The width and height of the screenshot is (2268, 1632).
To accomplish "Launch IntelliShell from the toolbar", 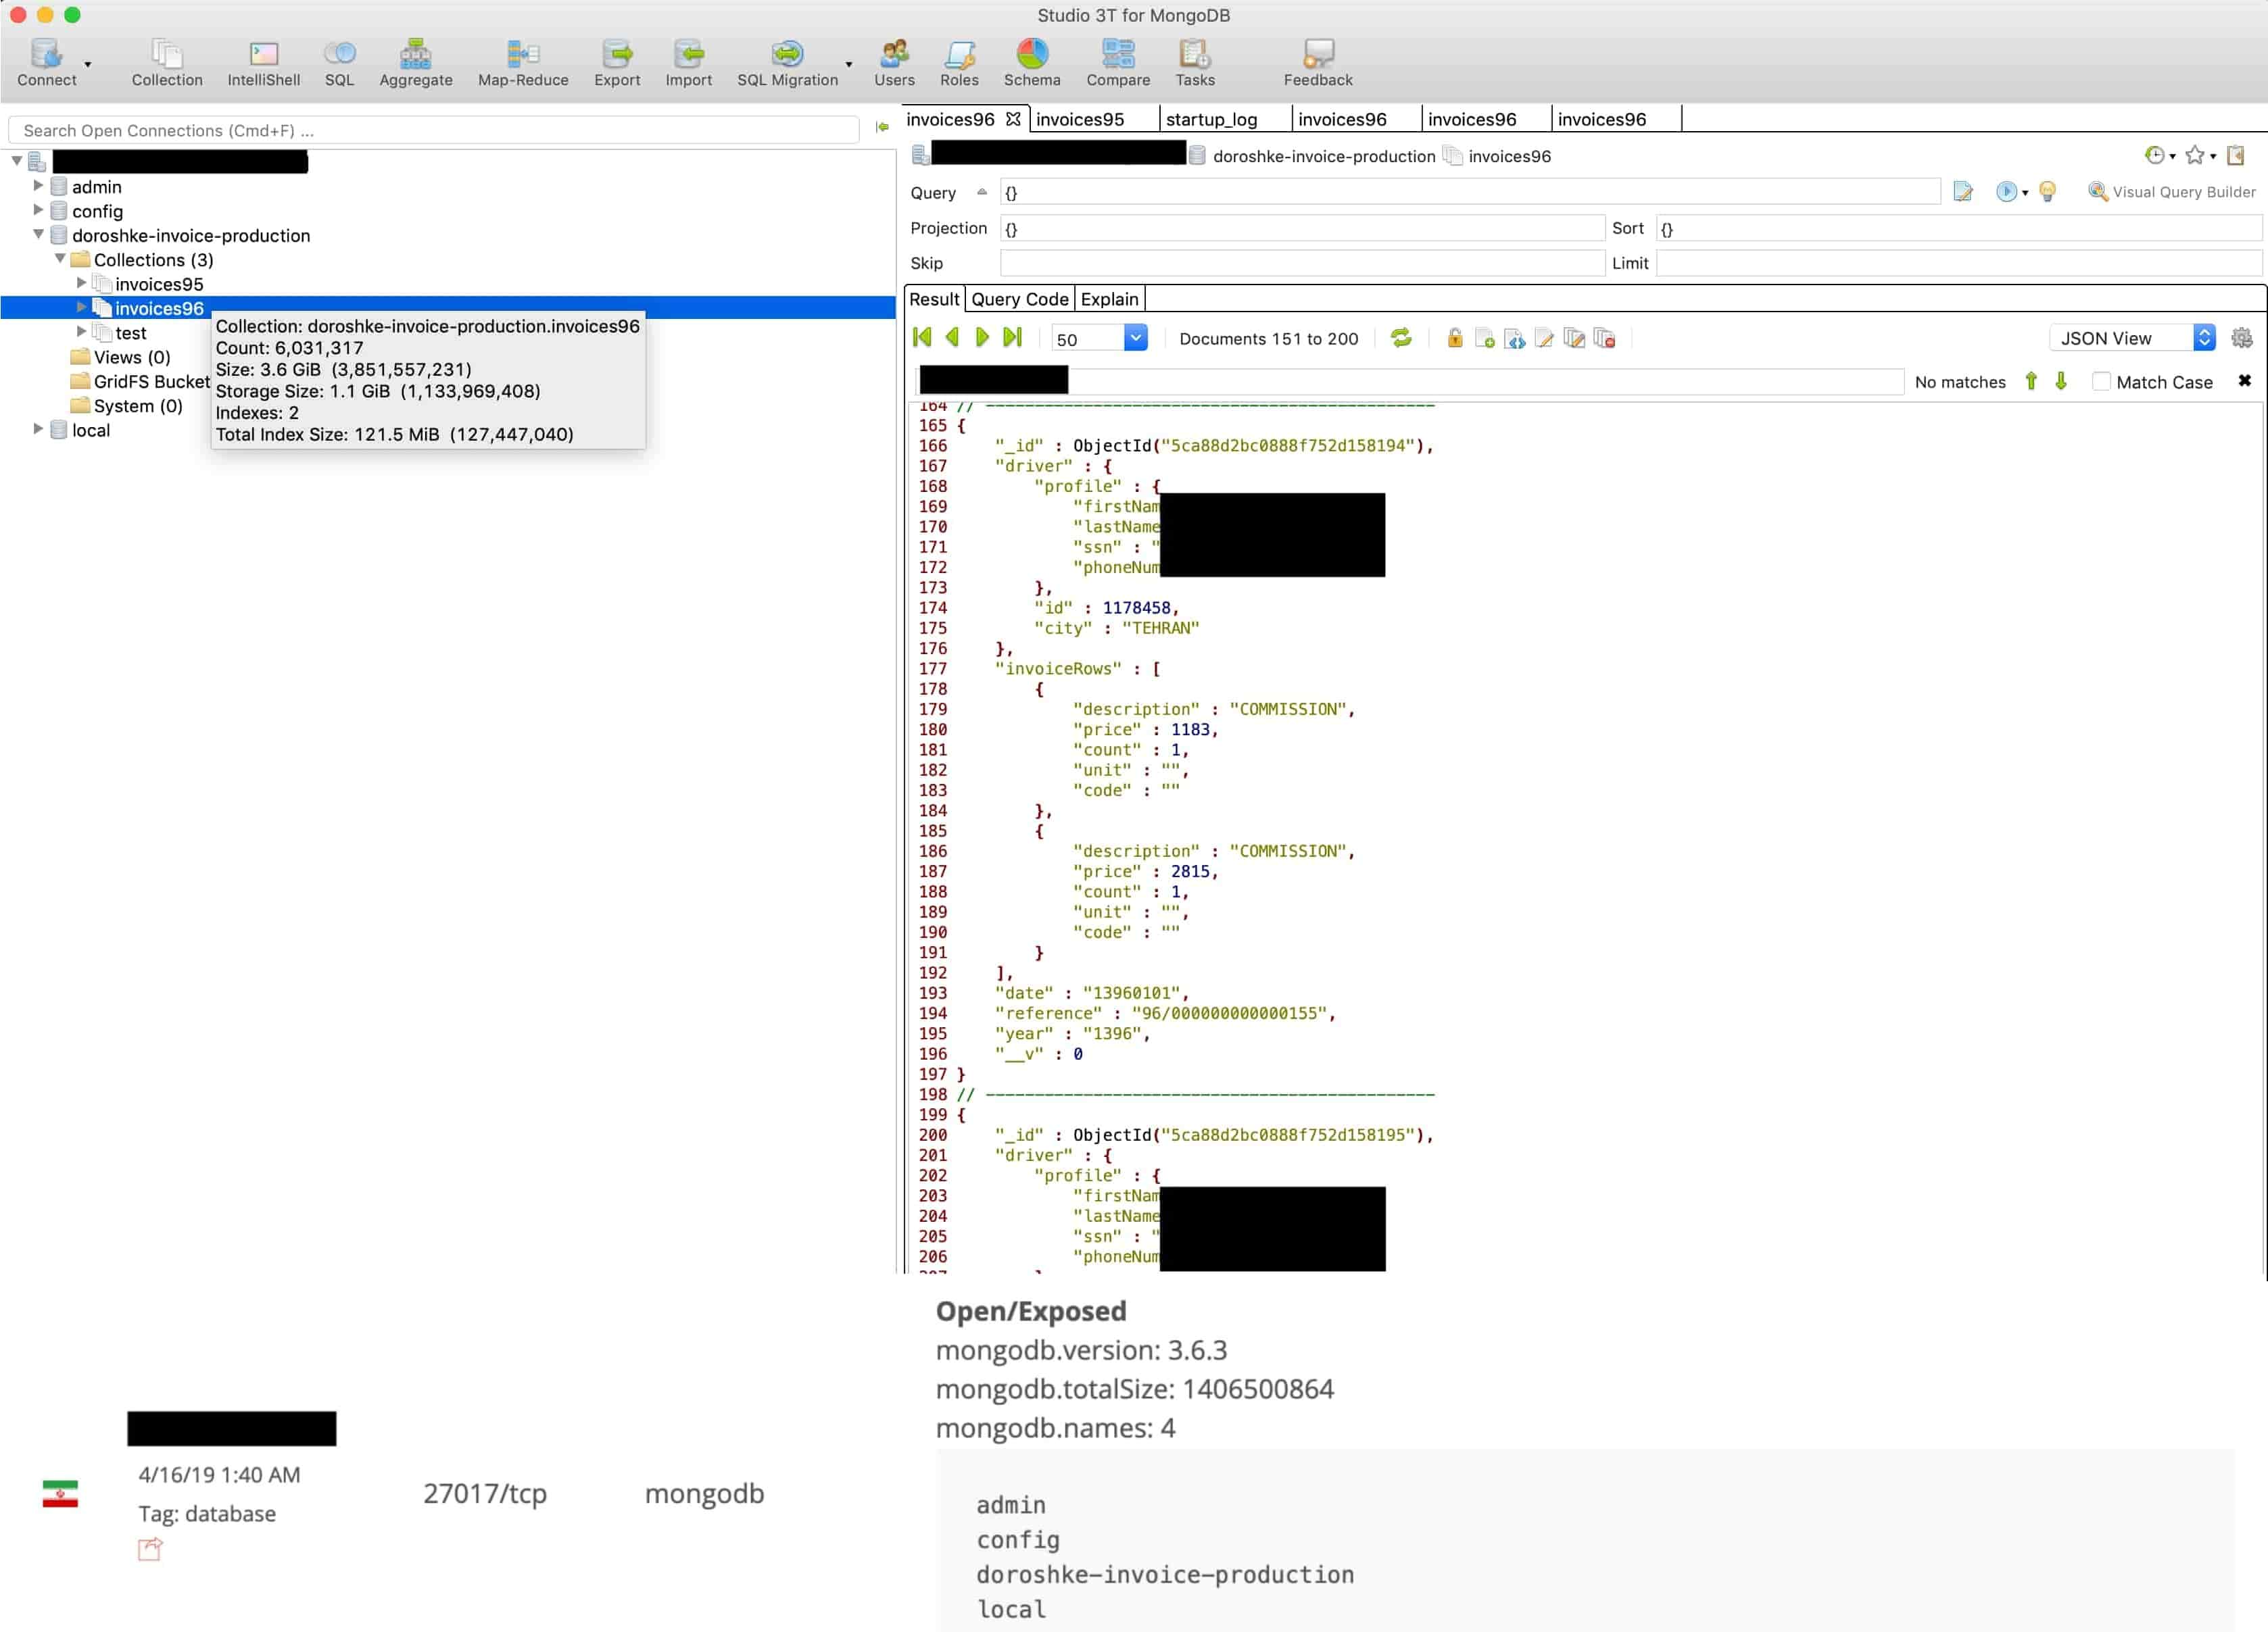I will (x=263, y=62).
